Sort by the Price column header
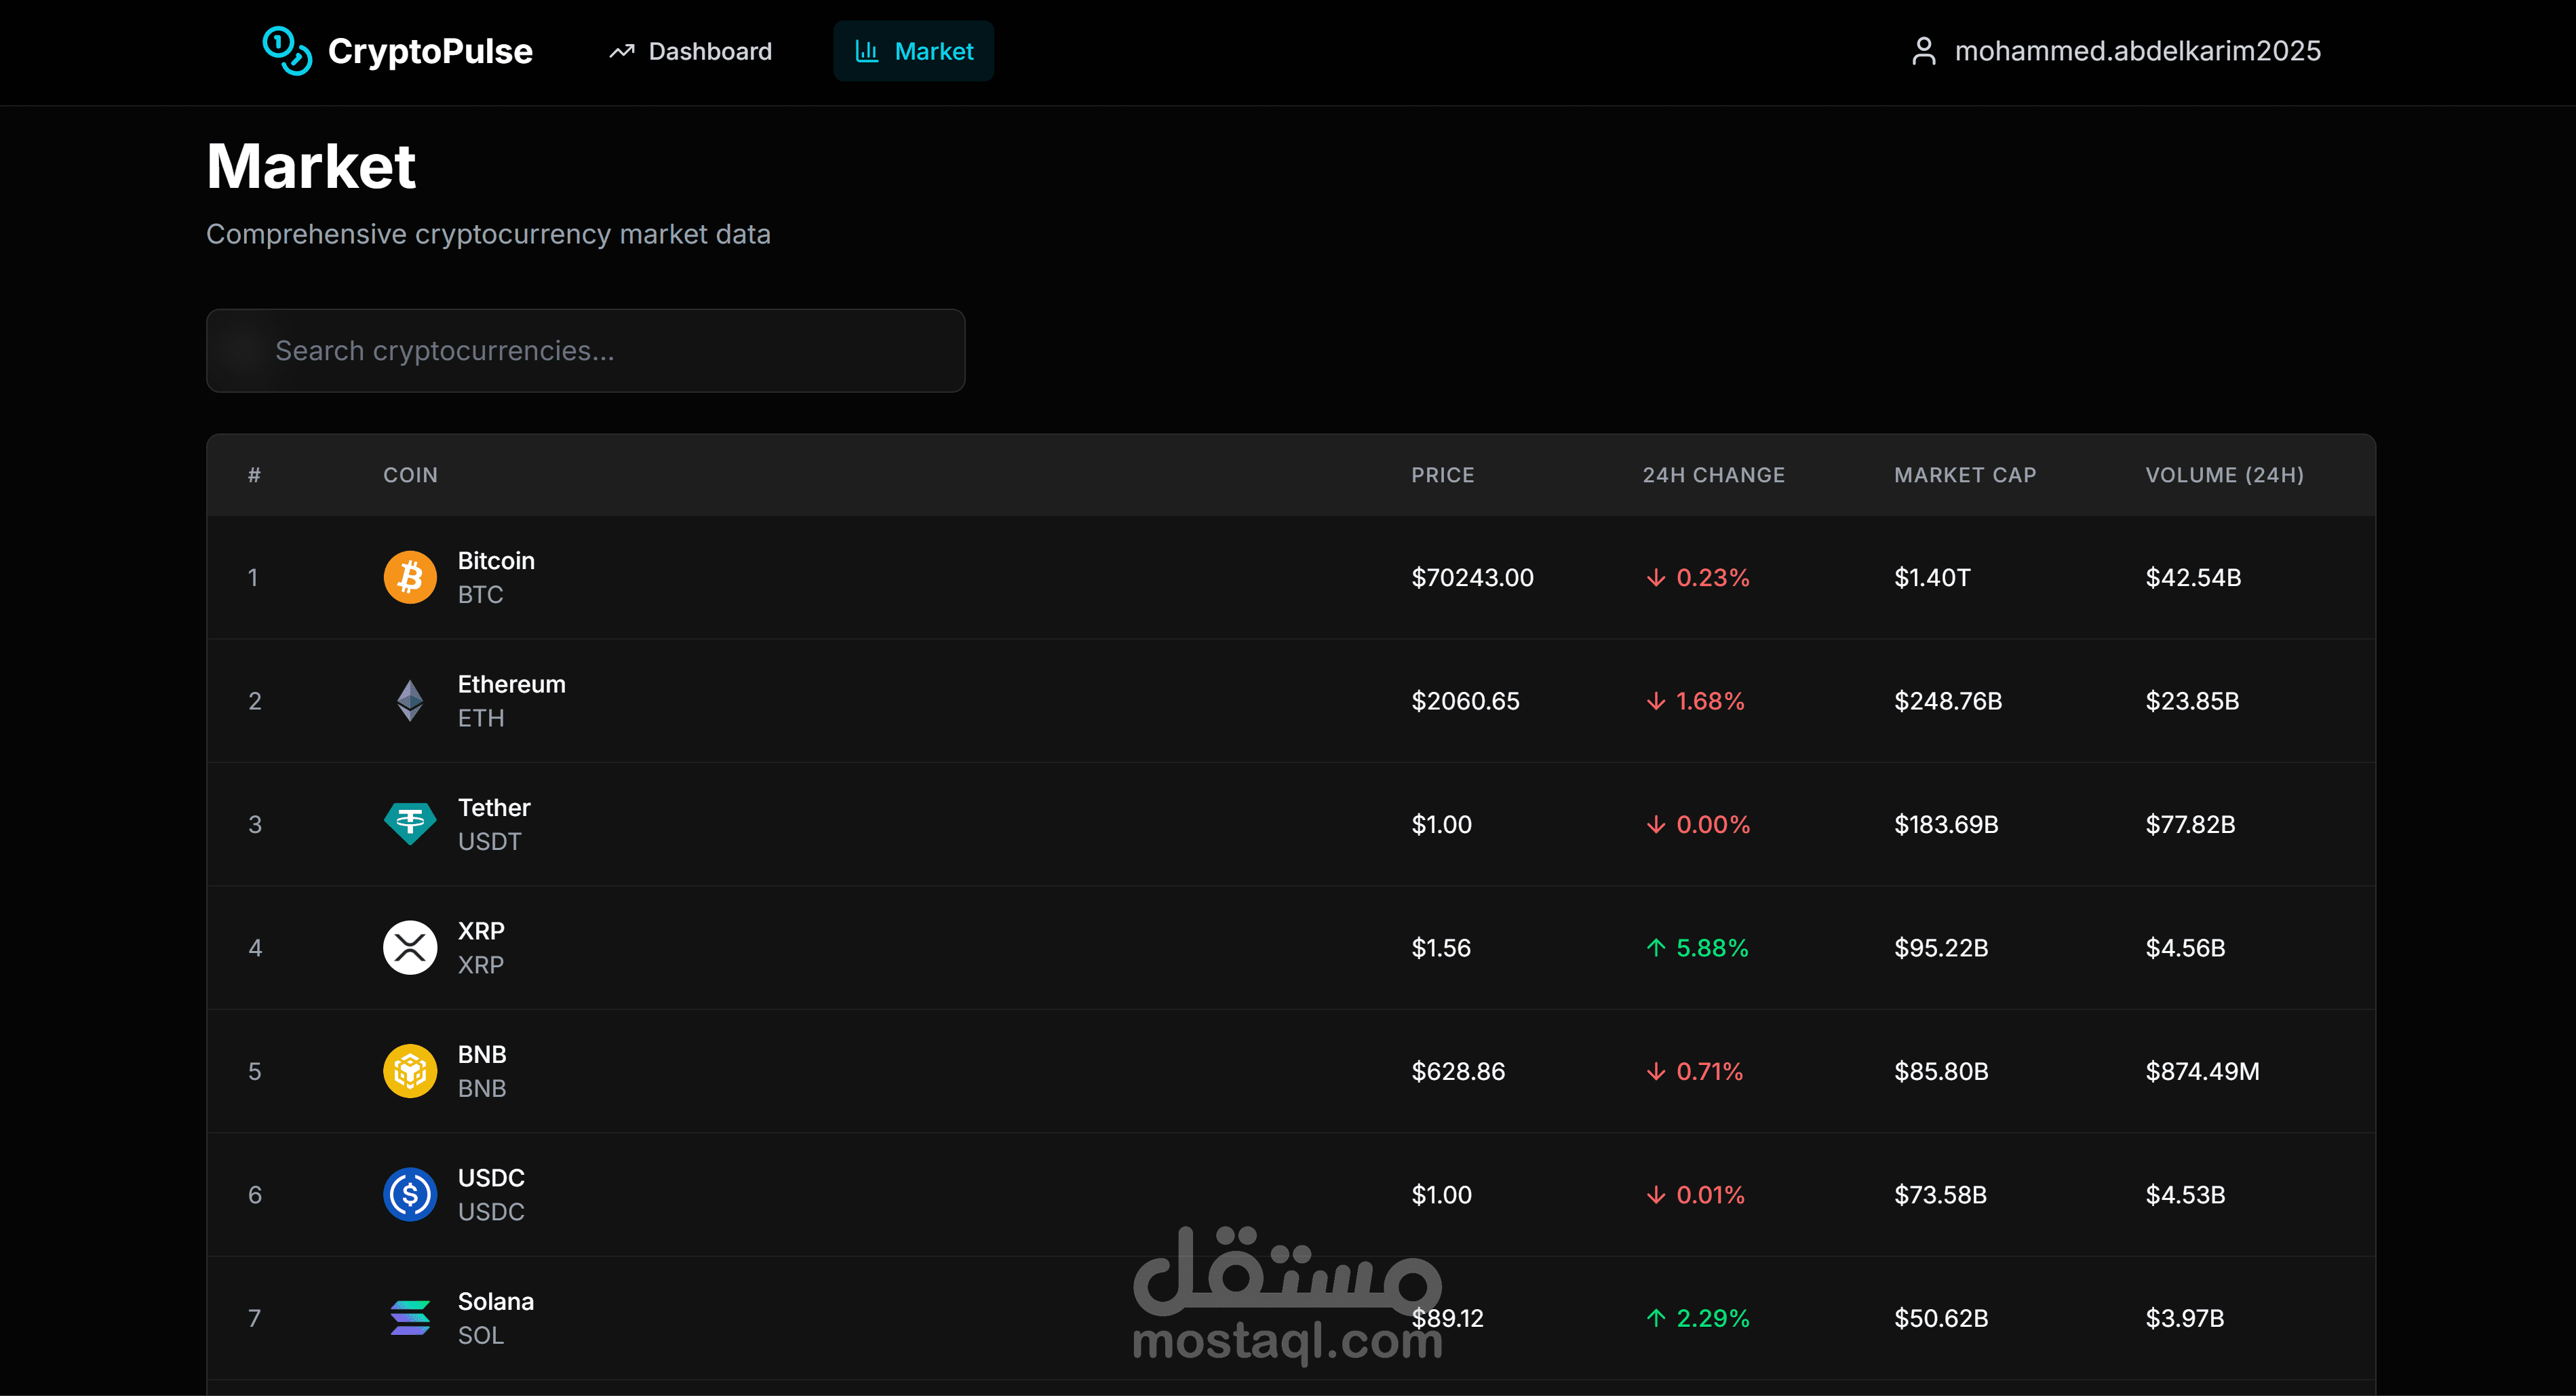This screenshot has height=1396, width=2576. coord(1442,475)
